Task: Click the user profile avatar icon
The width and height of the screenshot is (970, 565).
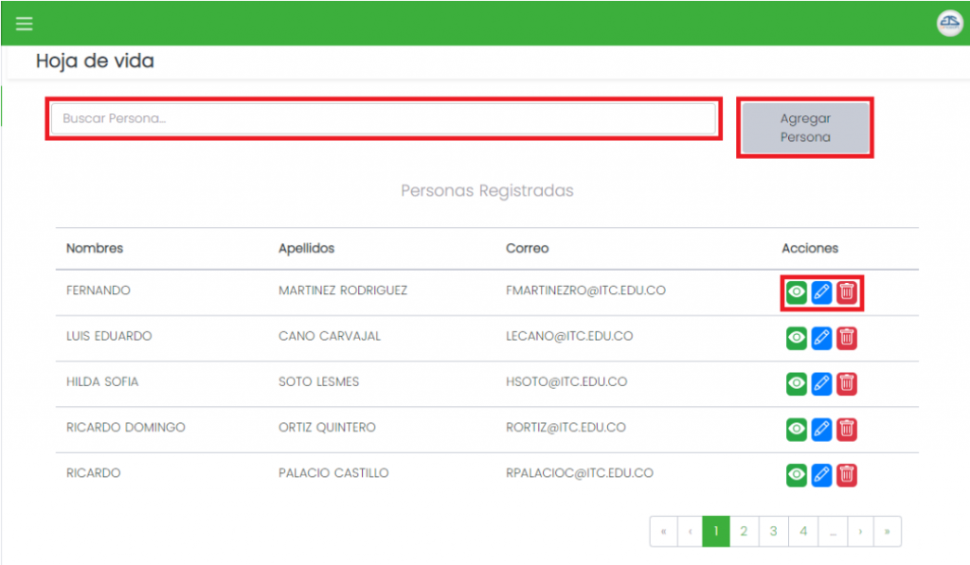Action: [x=948, y=24]
